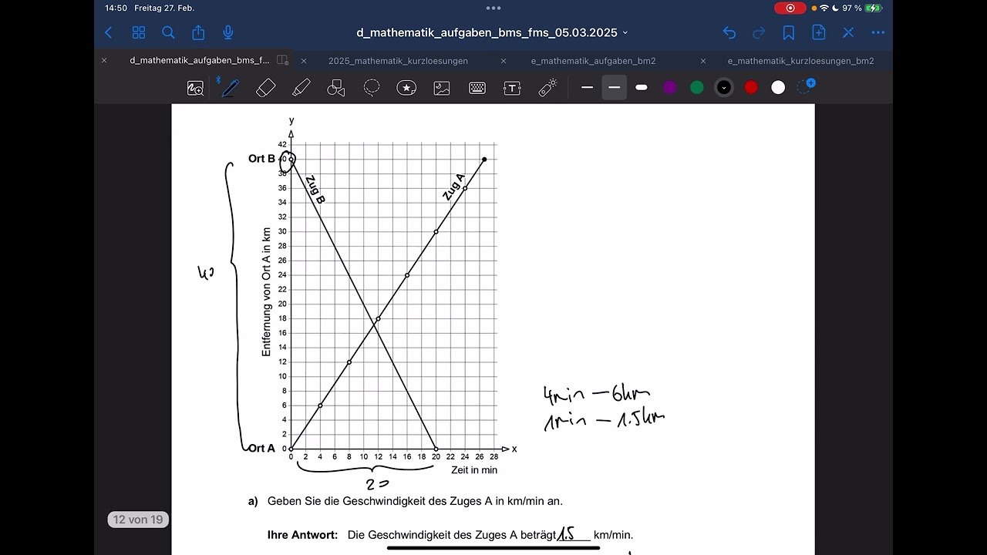This screenshot has height=555, width=987.
Task: Close the 2025_mathematik_kurzloesungen tab
Action: [304, 61]
